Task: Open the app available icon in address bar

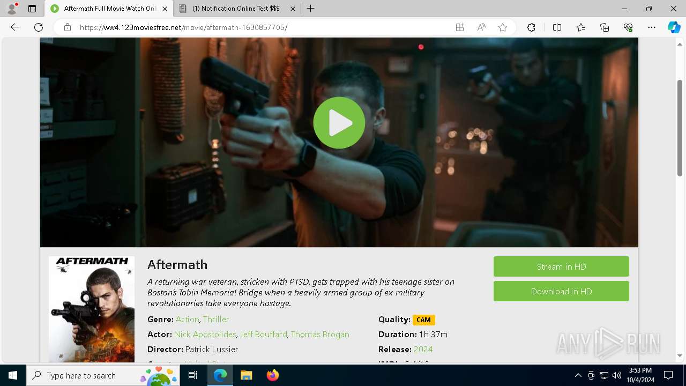Action: (x=460, y=27)
